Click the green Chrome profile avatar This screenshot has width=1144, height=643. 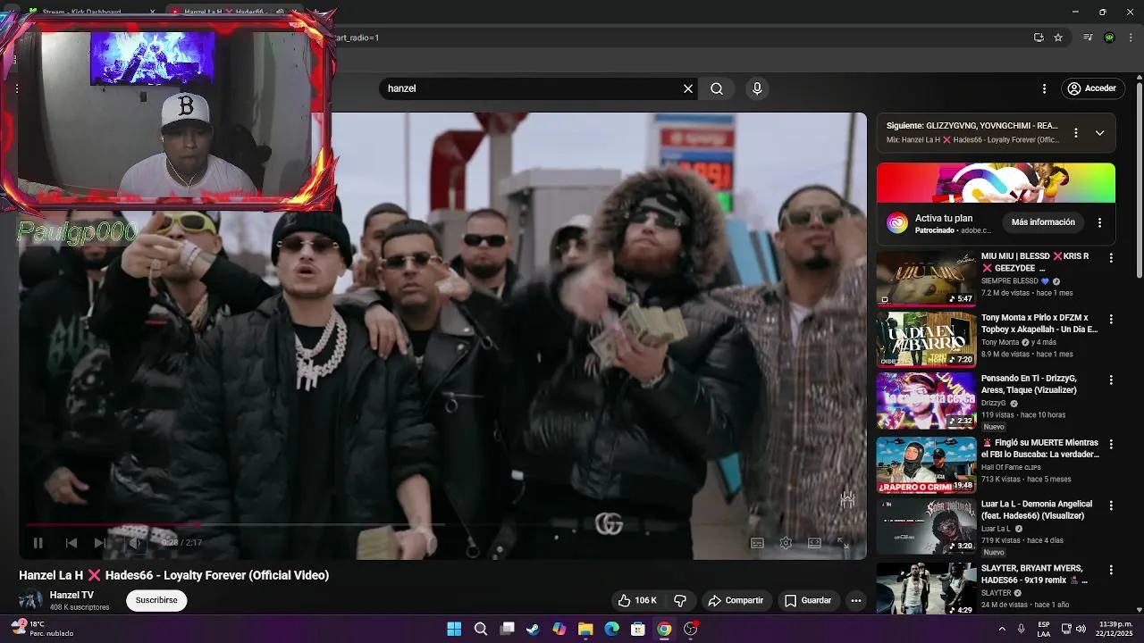pos(1109,38)
